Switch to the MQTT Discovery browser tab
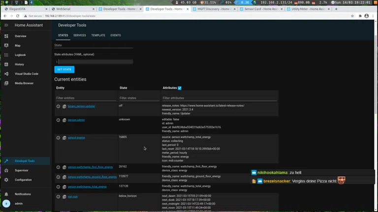The height and width of the screenshot is (212, 378). pyautogui.click(x=213, y=9)
